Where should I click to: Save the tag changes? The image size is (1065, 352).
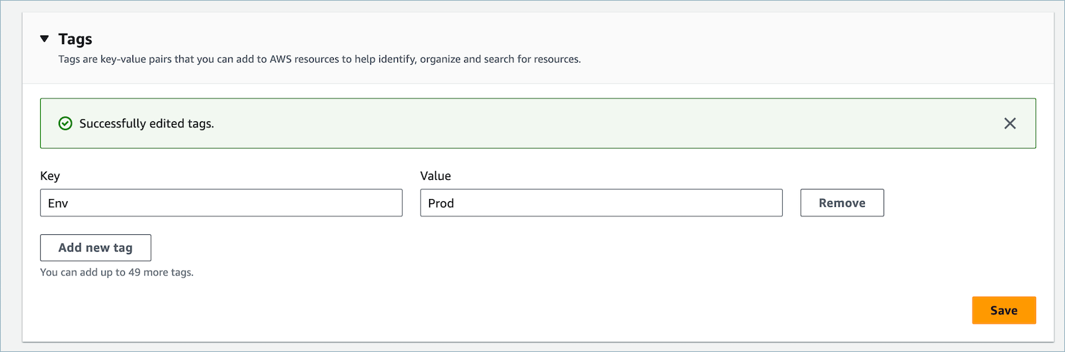[1004, 310]
